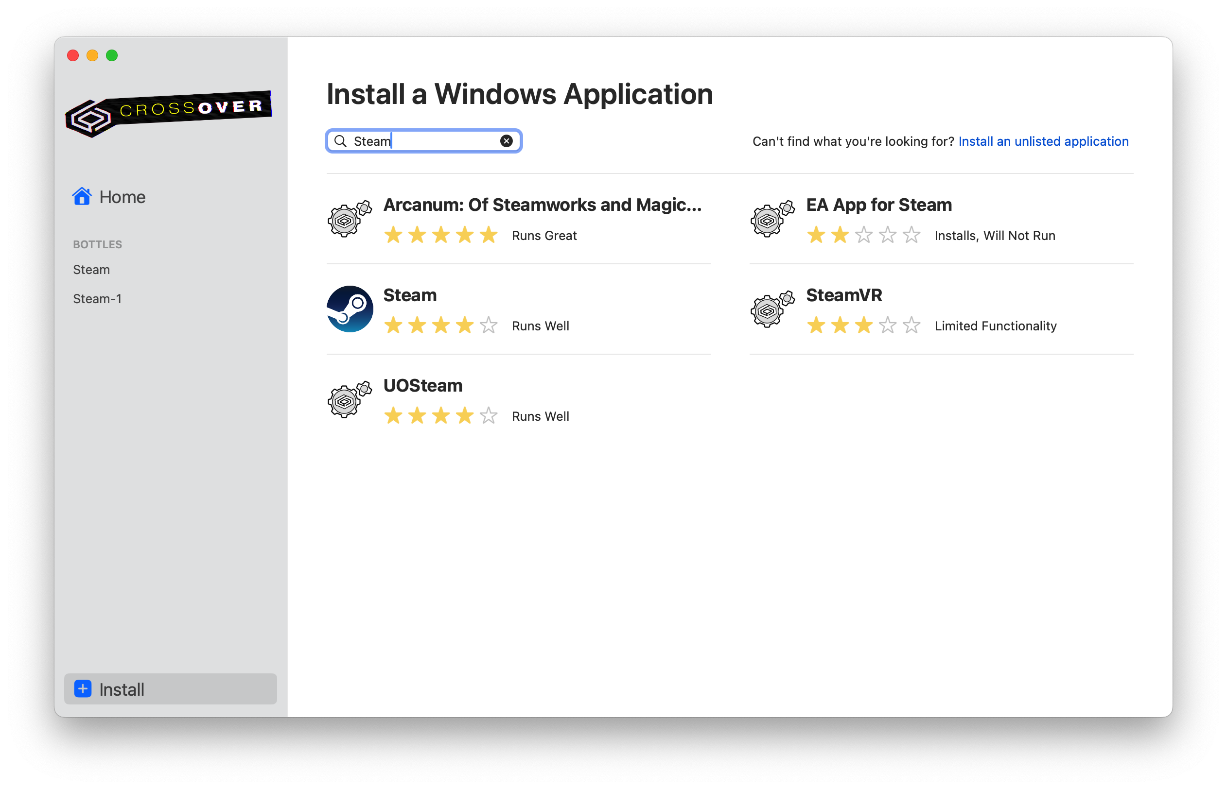This screenshot has height=789, width=1227.
Task: Select the EA App for Steam title
Action: click(880, 205)
